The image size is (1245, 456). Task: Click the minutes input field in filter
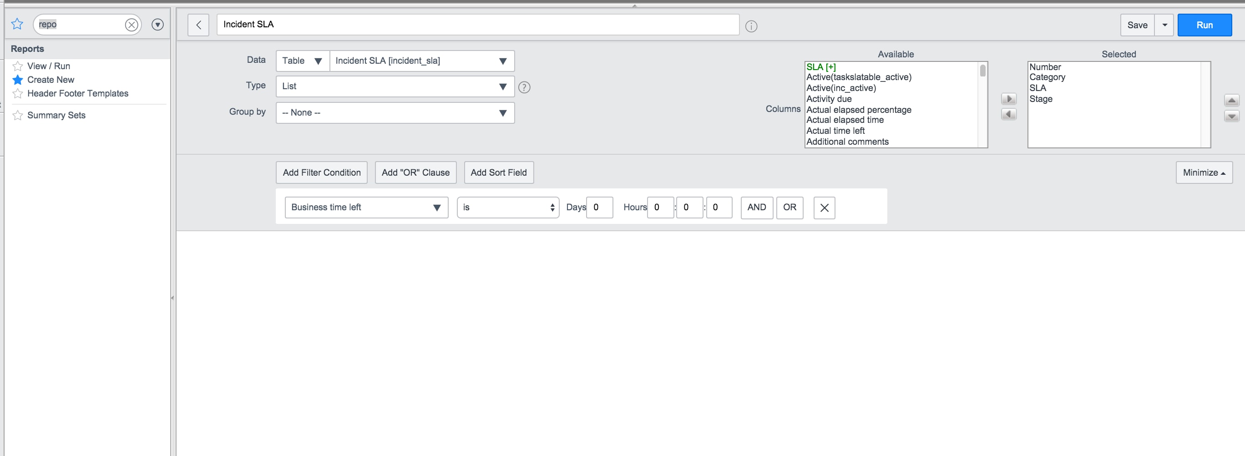click(689, 208)
